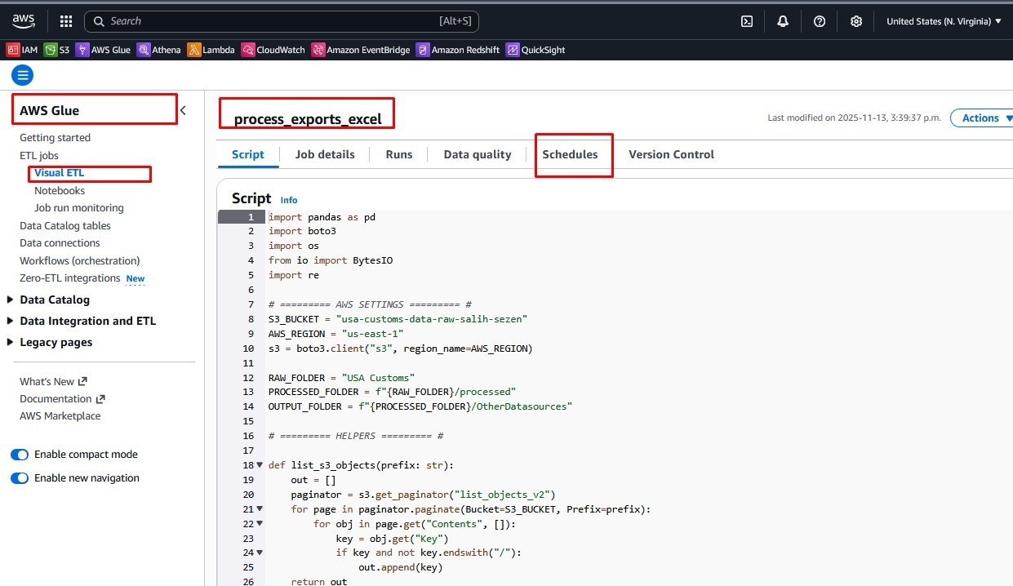This screenshot has width=1013, height=586.
Task: Click the blue hamburger navigation menu icon
Action: [23, 76]
